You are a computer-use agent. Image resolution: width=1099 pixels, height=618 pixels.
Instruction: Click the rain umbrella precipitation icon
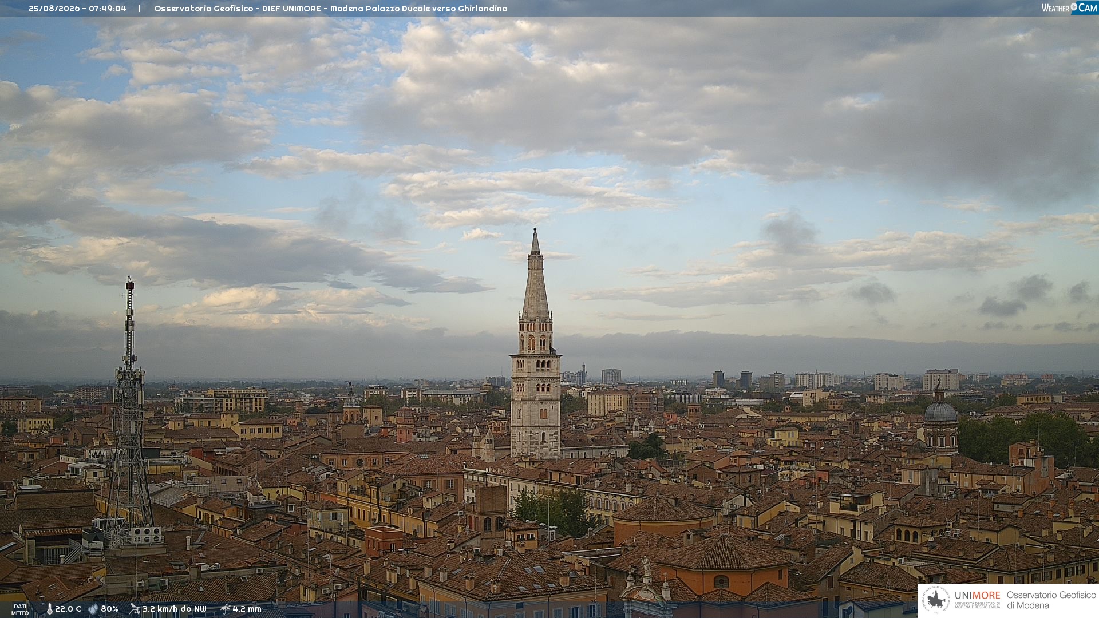[225, 609]
